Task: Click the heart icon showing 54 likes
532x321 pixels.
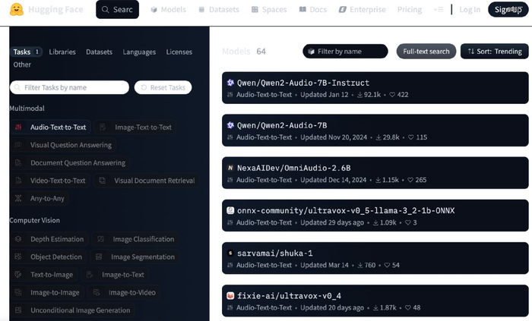Action: pyautogui.click(x=387, y=265)
